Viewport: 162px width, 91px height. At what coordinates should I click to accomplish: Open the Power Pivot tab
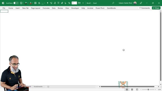(100, 8)
